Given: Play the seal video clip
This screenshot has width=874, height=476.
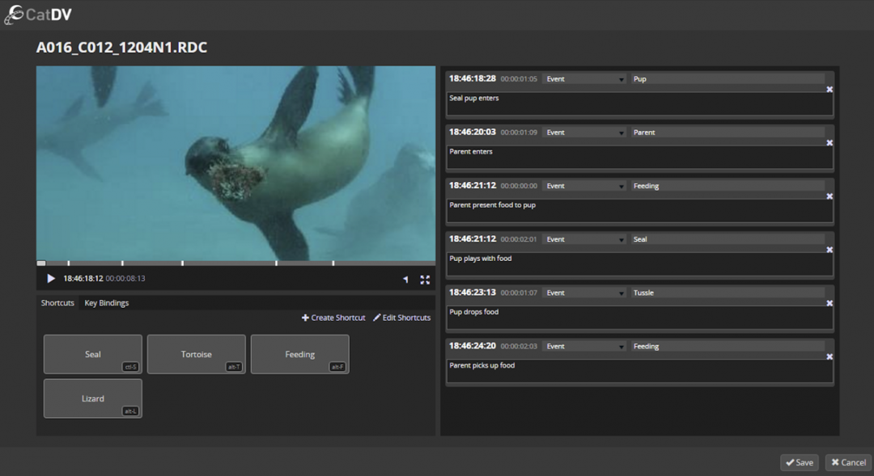Looking at the screenshot, I should (51, 279).
